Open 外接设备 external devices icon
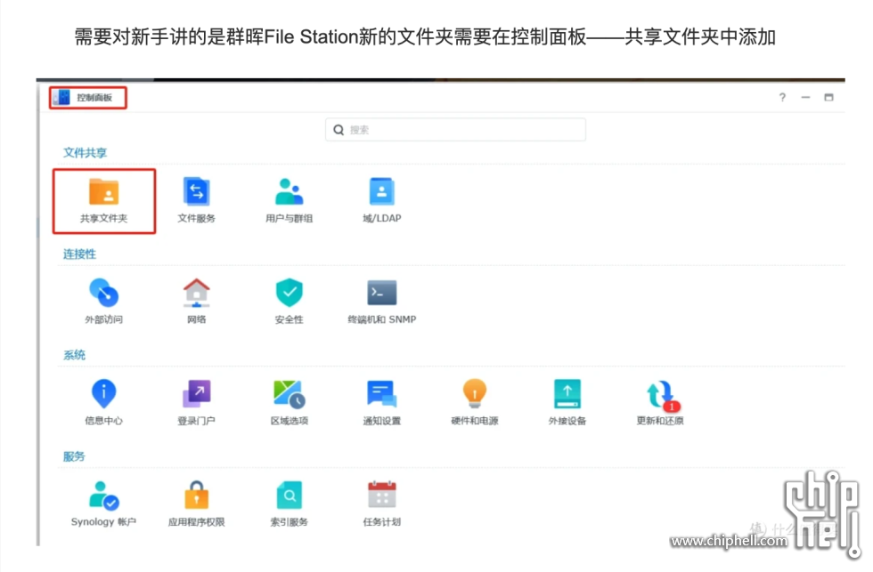Screen dimensions: 873x572 567,393
